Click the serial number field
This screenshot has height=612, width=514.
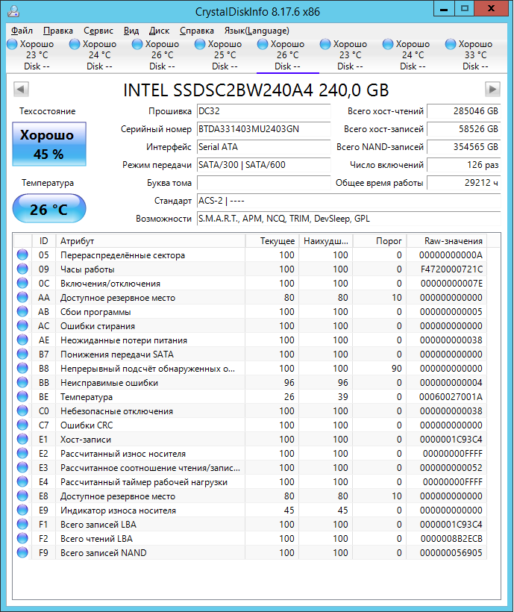point(263,129)
